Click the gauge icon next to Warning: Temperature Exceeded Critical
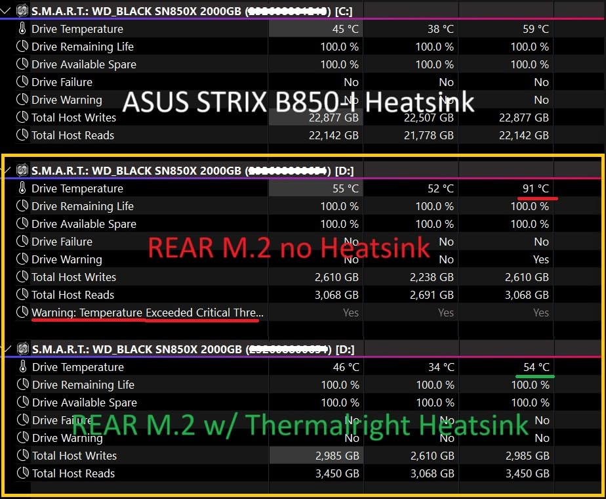606x499 pixels. [x=22, y=312]
